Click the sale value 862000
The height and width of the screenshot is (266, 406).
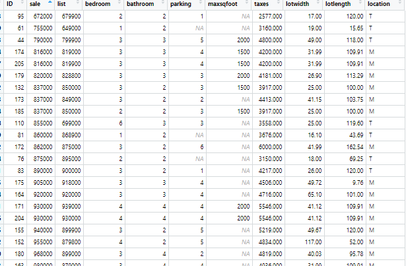[43, 147]
